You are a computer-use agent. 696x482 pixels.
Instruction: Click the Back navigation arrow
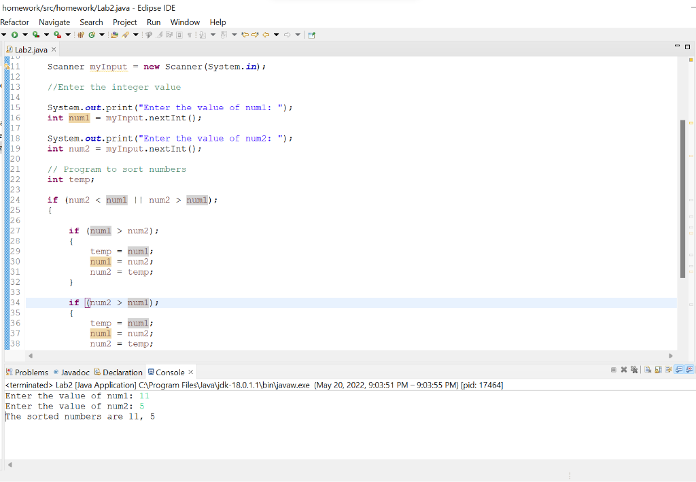[x=266, y=35]
